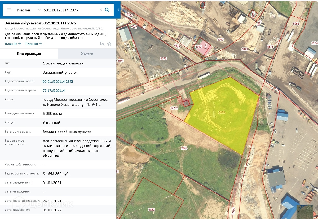Select the yellow highlighted parcel 2875
318x219 pixels.
click(222, 112)
